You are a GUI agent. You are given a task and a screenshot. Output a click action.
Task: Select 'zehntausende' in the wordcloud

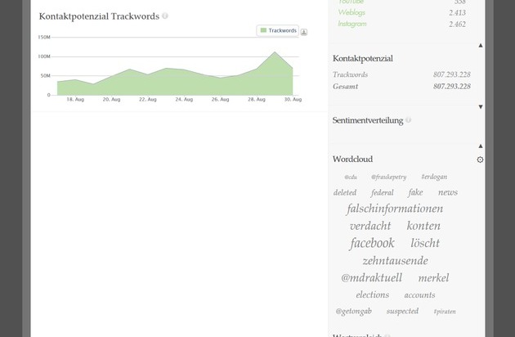click(395, 261)
